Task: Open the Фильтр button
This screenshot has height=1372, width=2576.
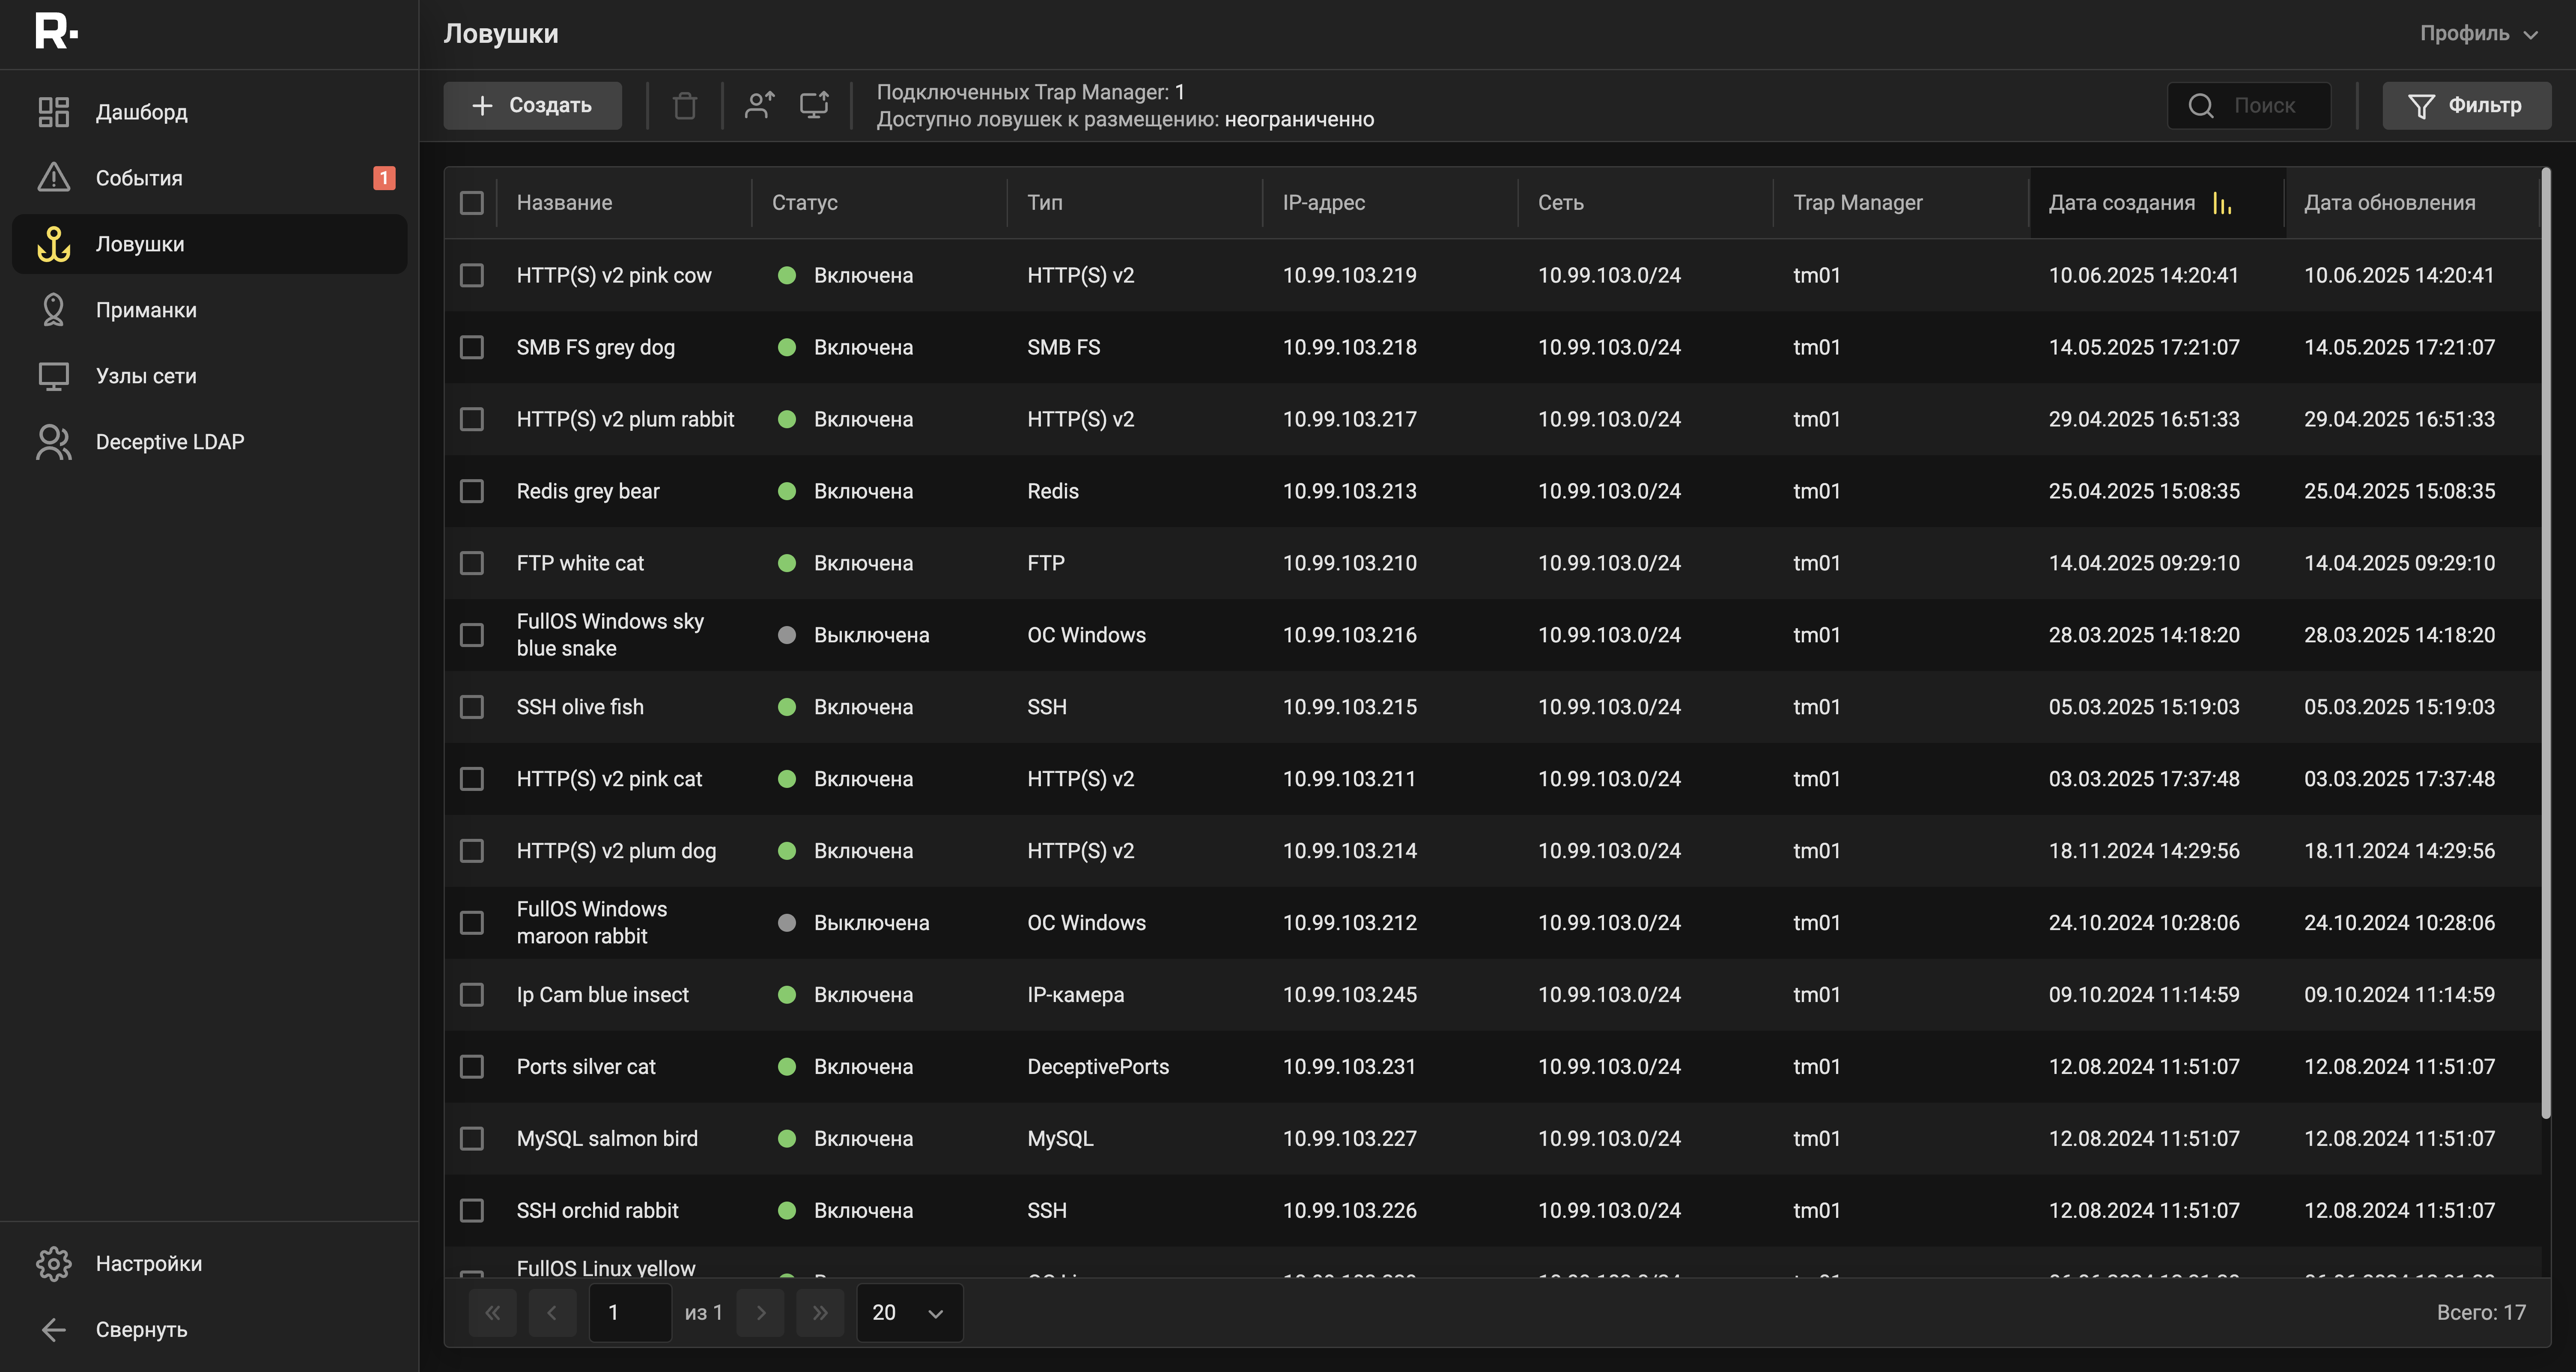Action: point(2465,105)
